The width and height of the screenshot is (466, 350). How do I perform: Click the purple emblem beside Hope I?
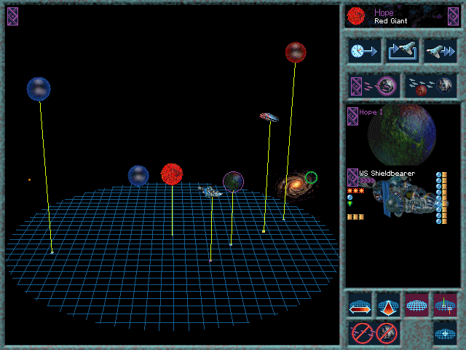(352, 117)
